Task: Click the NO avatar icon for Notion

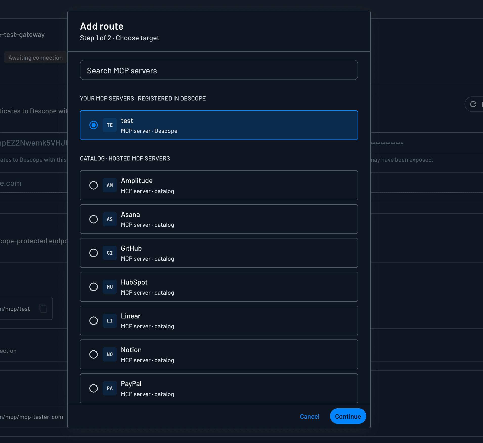Action: click(110, 354)
